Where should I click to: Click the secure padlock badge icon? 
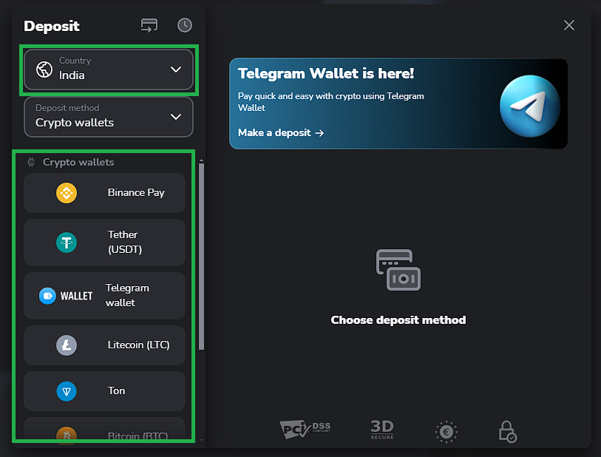507,431
